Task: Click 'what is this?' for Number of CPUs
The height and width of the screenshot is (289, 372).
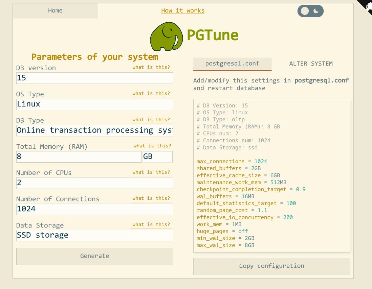Action: click(x=151, y=172)
